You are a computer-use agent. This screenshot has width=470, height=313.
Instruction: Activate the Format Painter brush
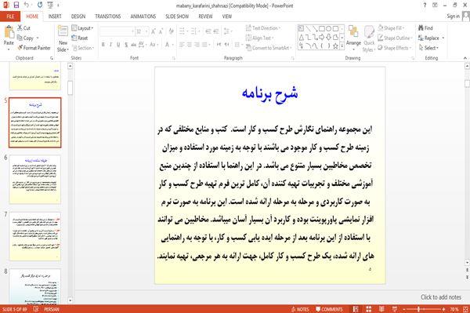[34, 48]
